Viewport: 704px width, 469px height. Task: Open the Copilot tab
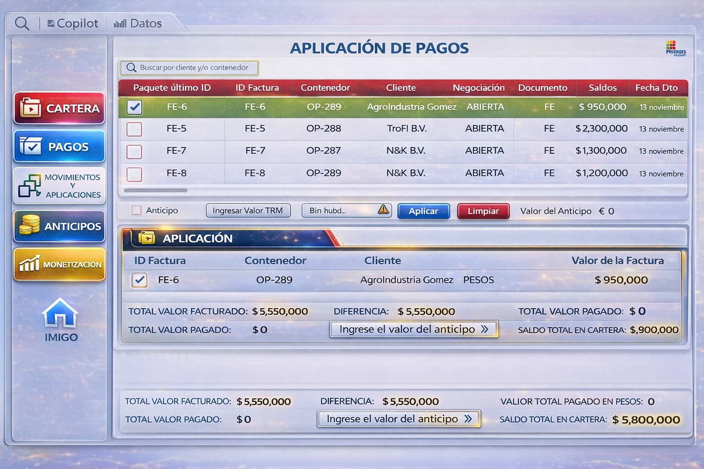point(73,23)
